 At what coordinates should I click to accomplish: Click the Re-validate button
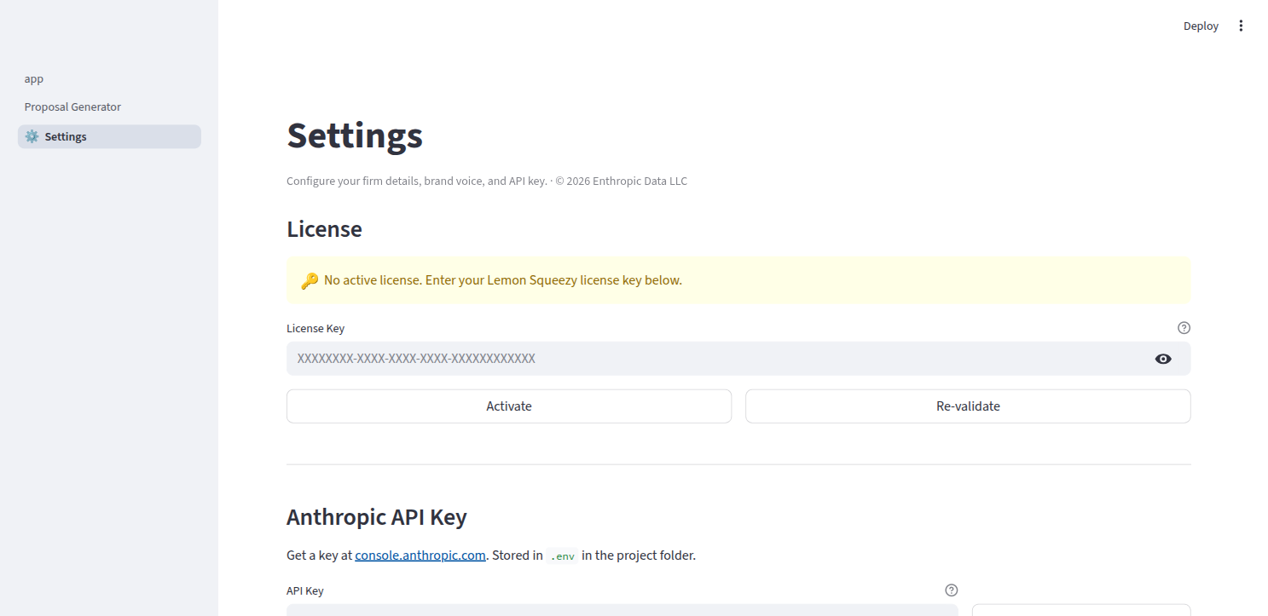pos(968,406)
